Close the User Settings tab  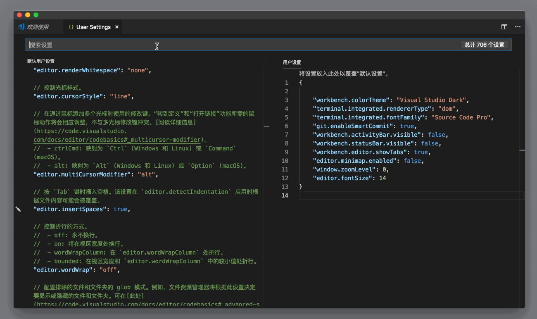tap(117, 27)
